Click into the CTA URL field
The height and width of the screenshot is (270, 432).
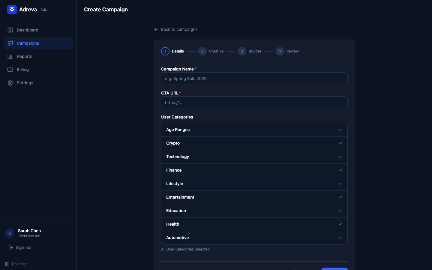[254, 103]
